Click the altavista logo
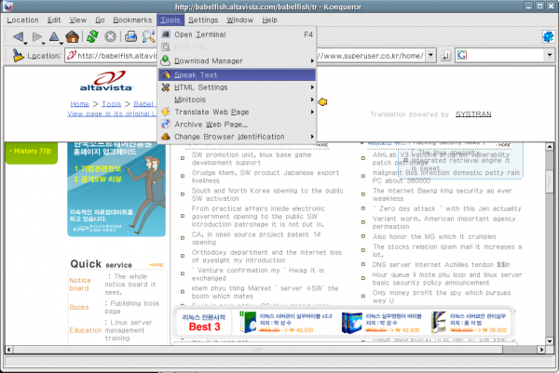Image resolution: width=559 pixels, height=373 pixels. 106,81
